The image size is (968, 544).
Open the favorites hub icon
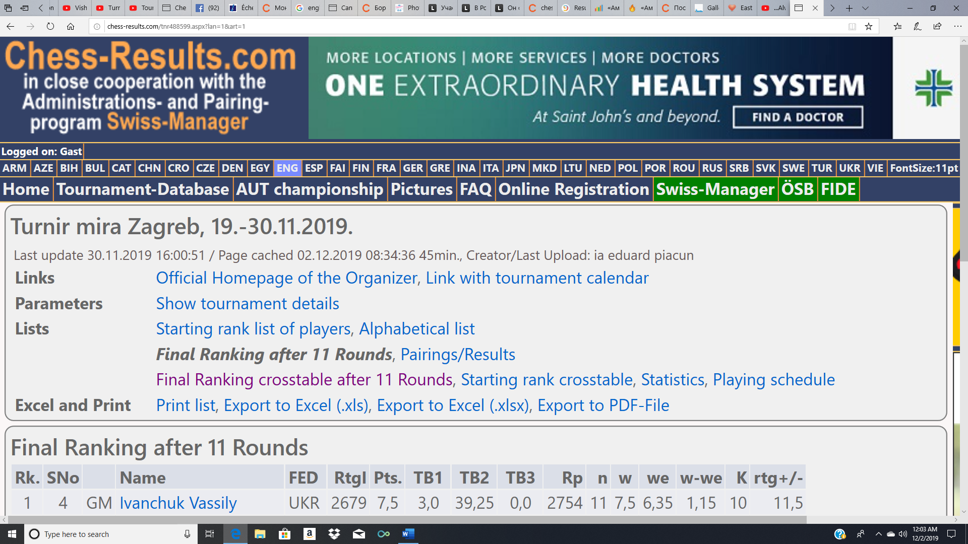click(x=897, y=26)
